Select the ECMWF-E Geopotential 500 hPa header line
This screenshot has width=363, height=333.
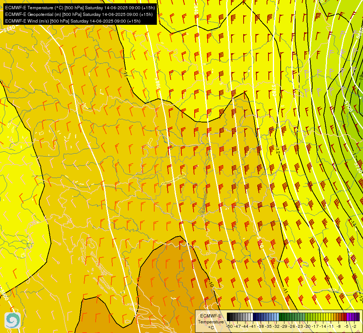tap(79, 14)
